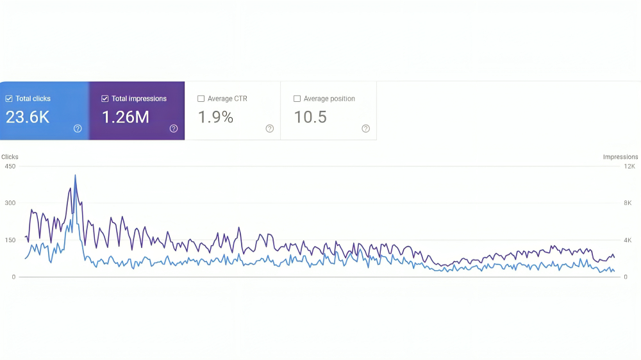The image size is (641, 360).
Task: Click the 1.26M total impressions value
Action: click(126, 117)
